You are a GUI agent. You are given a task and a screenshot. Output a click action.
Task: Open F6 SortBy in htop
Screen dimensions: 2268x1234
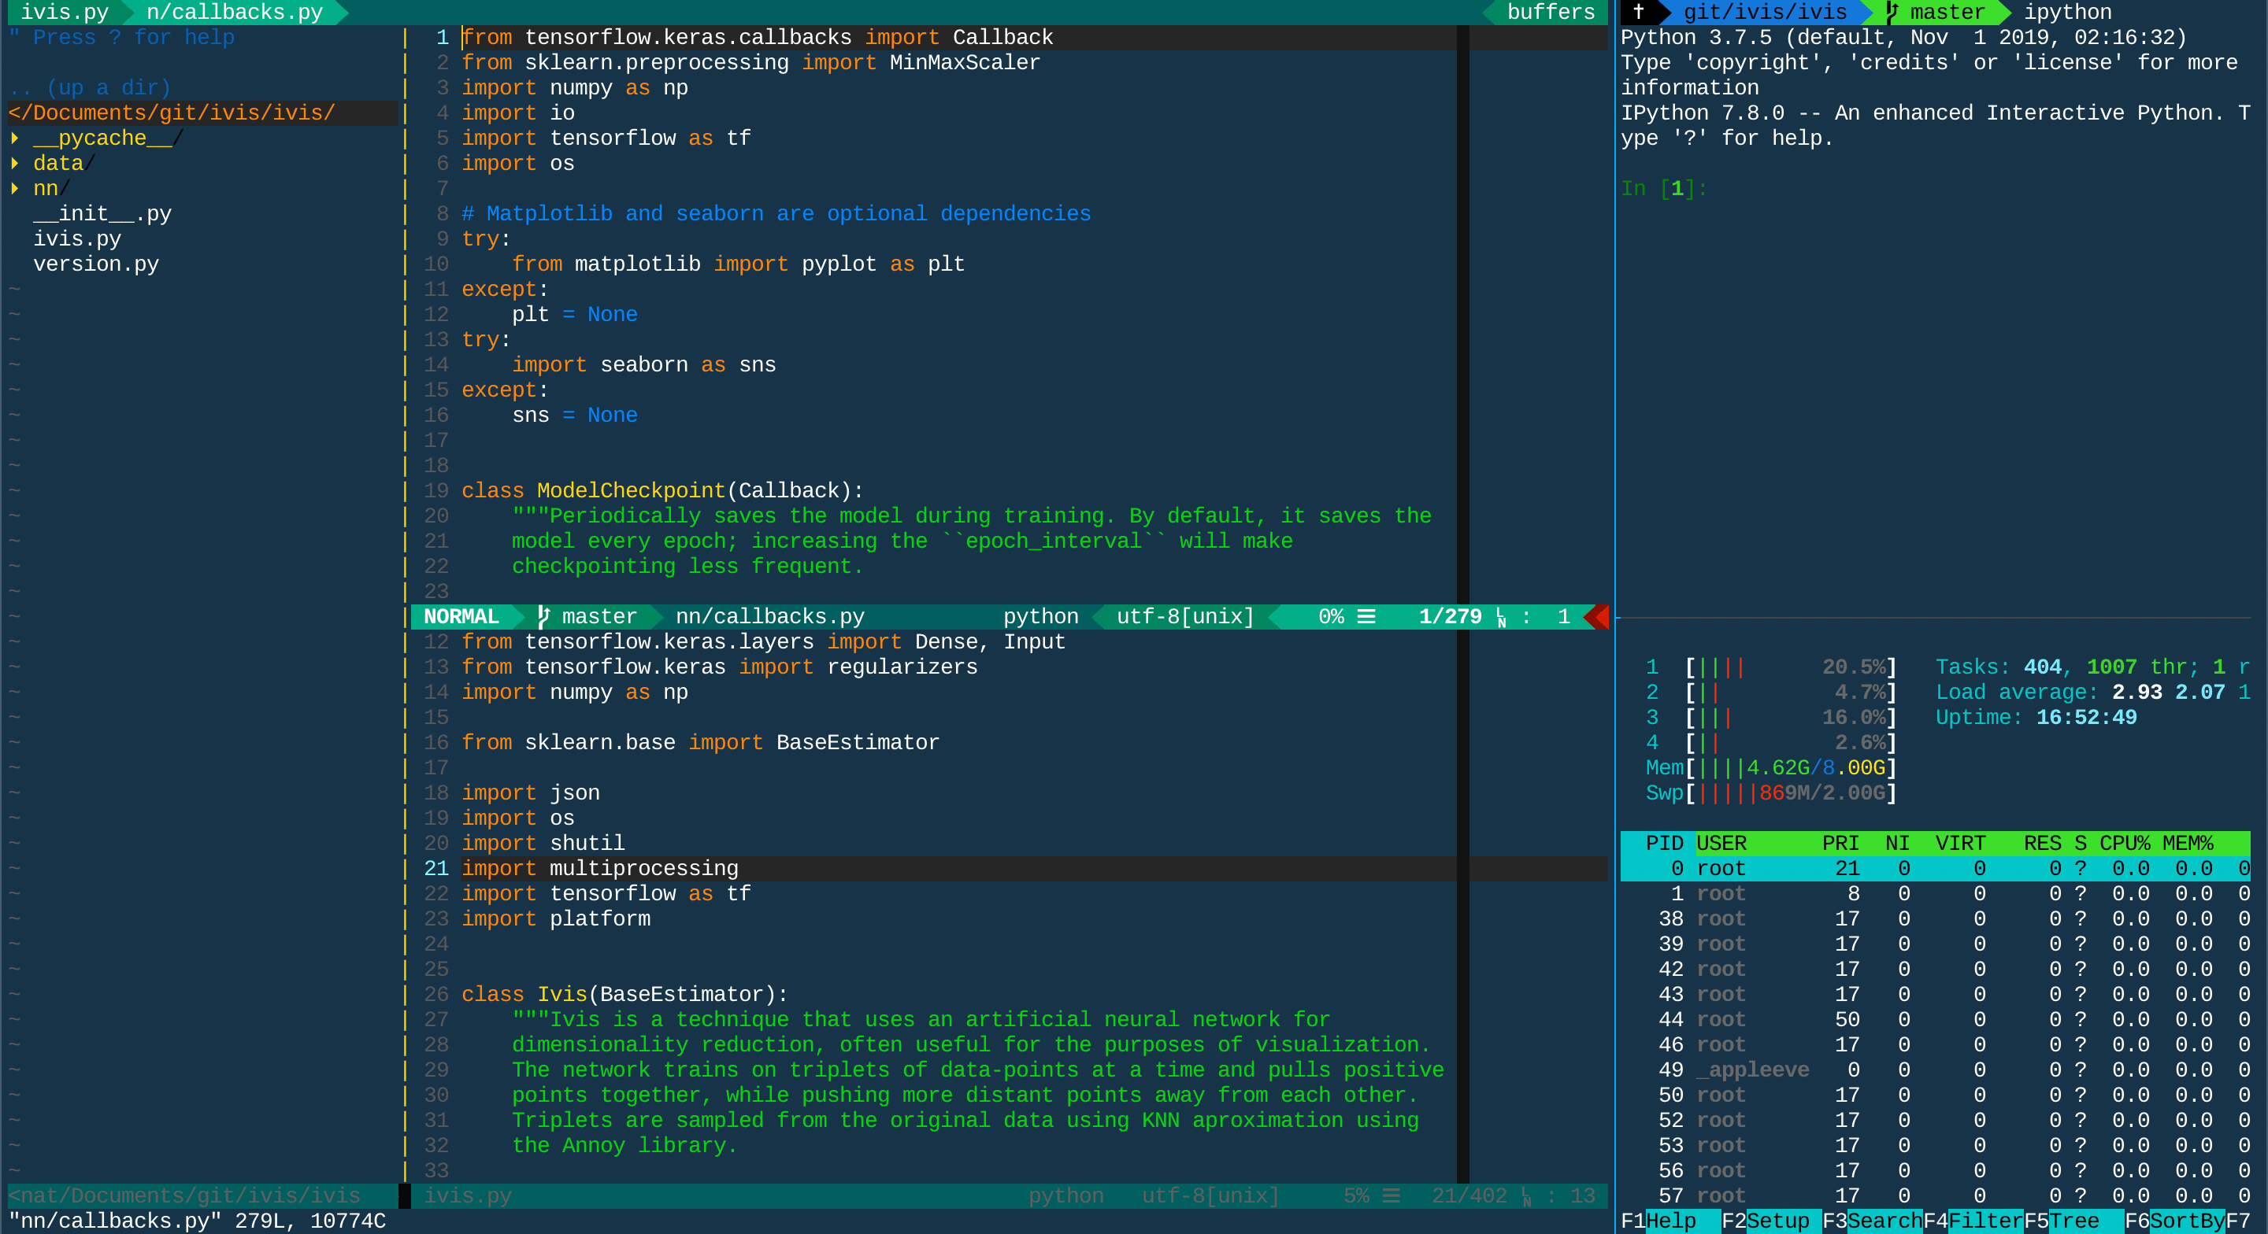pos(2174,1221)
